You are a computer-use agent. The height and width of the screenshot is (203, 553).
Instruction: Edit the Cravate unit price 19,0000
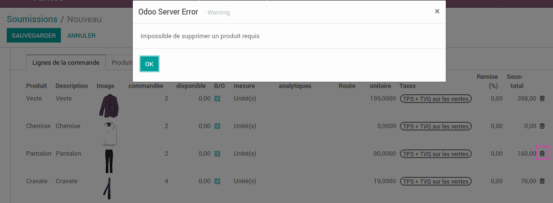384,181
